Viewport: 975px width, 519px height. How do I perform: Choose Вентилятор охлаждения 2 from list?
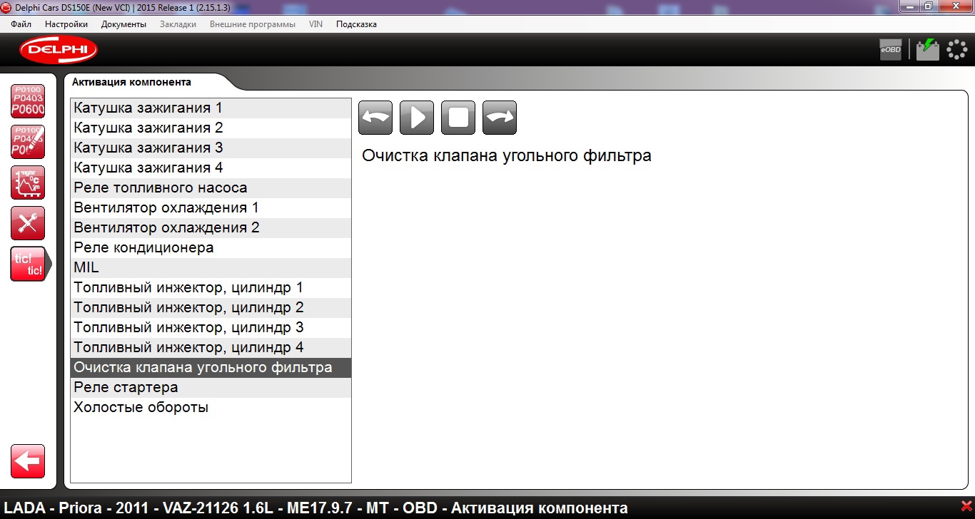pyautogui.click(x=166, y=228)
